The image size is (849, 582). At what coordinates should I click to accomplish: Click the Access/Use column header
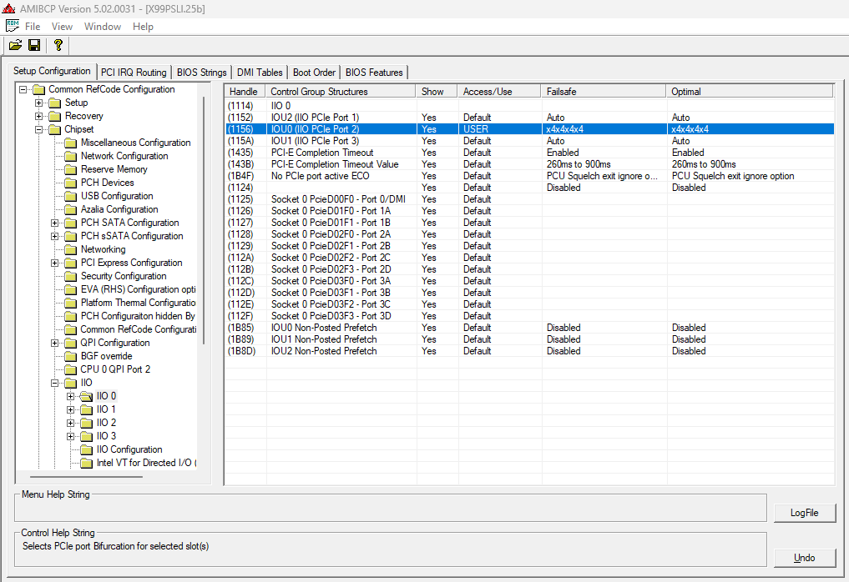point(498,92)
